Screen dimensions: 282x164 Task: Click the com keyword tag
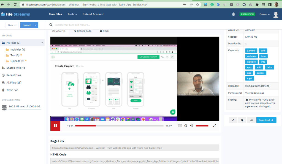click(263, 51)
